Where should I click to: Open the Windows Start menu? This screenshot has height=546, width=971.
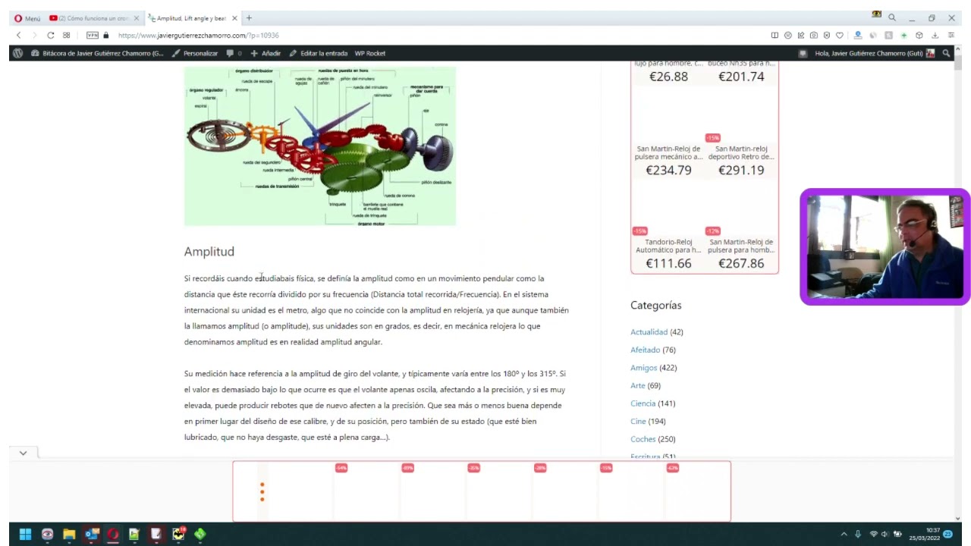click(25, 534)
